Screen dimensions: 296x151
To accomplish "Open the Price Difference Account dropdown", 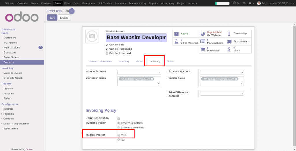I will click(x=222, y=93).
